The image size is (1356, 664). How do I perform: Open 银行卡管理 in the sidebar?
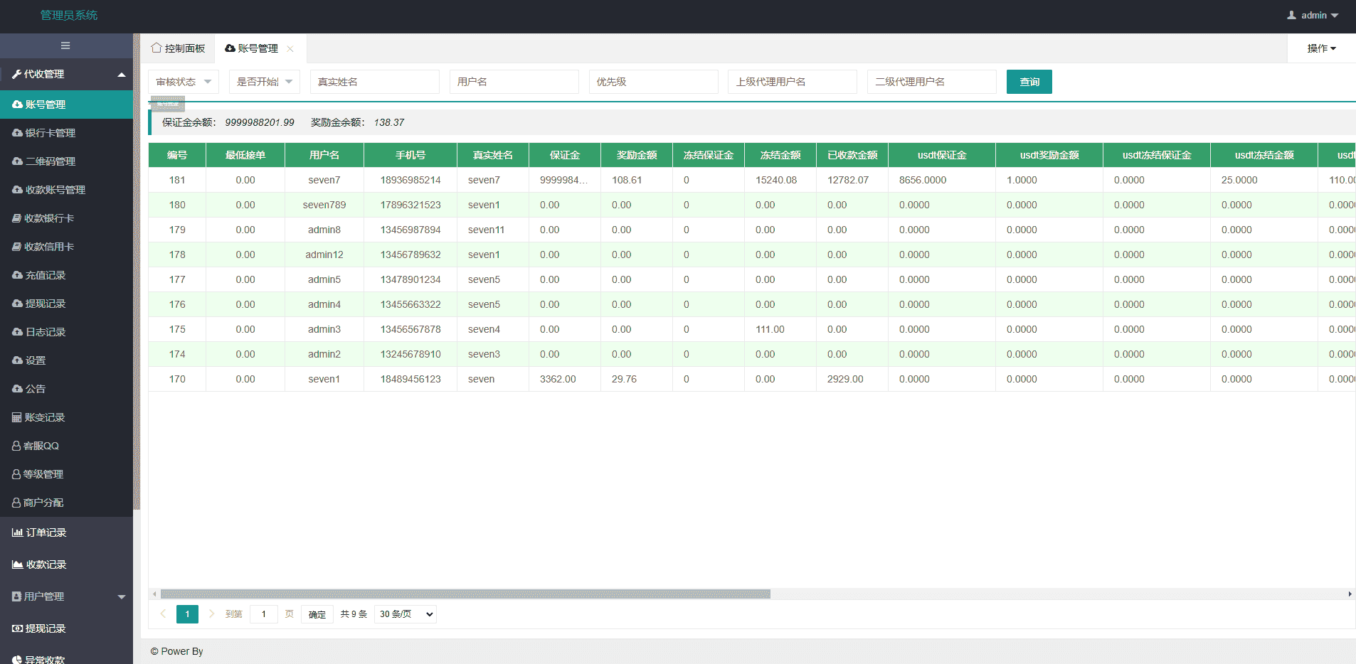[50, 133]
